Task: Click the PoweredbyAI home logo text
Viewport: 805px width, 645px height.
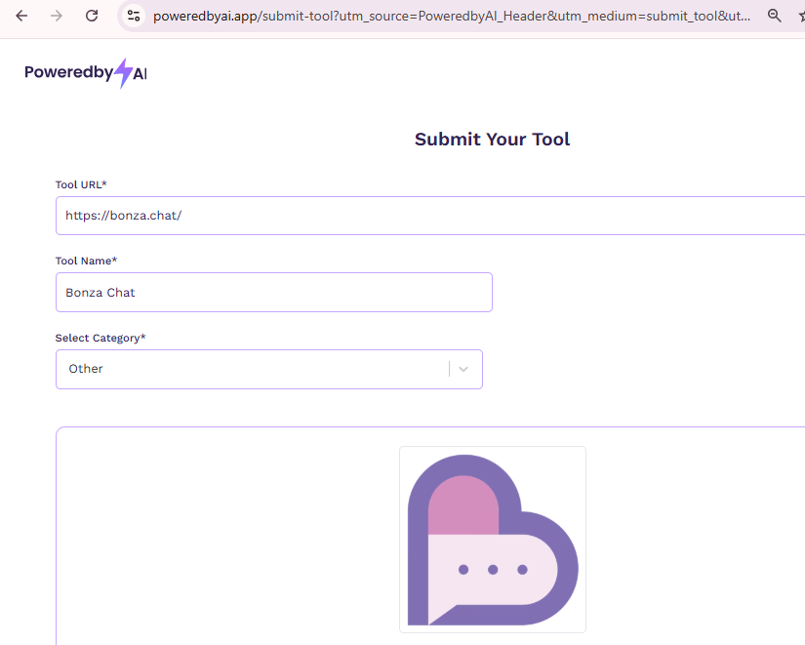Action: tap(68, 73)
